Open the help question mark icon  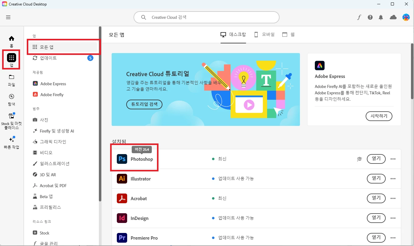coord(370,17)
